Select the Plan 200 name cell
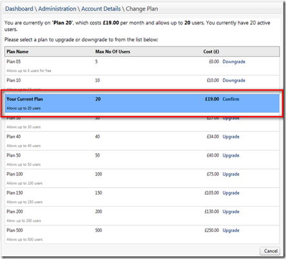Screen dimensions: 286x259 click(15, 211)
